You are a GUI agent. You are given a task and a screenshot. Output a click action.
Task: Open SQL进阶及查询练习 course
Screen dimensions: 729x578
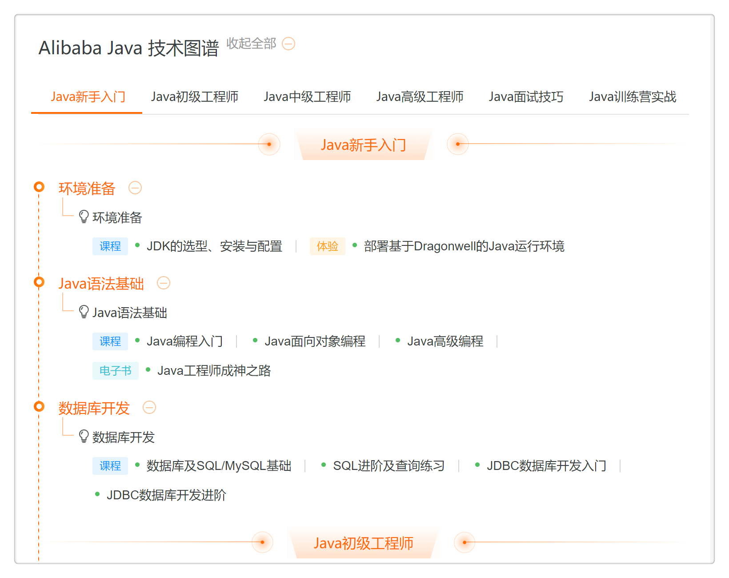pos(389,466)
